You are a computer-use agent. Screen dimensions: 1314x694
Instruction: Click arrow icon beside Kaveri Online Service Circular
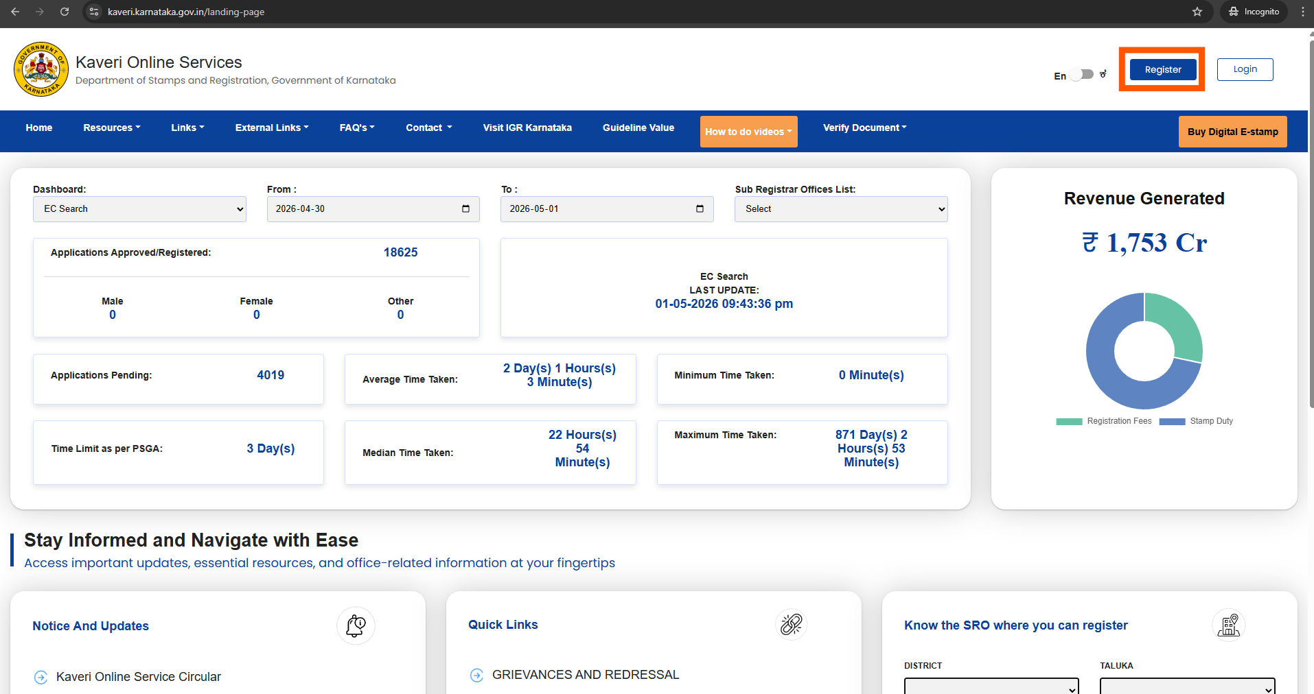click(x=41, y=678)
